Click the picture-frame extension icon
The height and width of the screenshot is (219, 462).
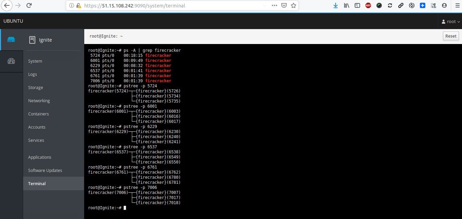[x=433, y=5]
